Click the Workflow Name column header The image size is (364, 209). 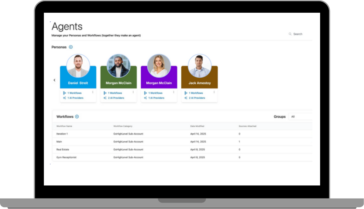(64, 126)
